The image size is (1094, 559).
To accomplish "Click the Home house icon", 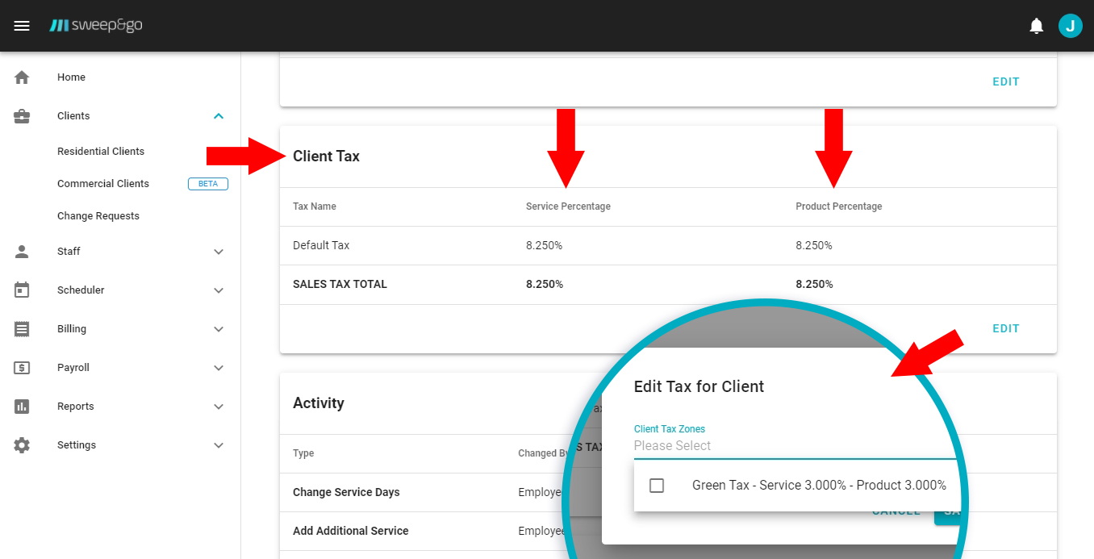I will point(22,77).
